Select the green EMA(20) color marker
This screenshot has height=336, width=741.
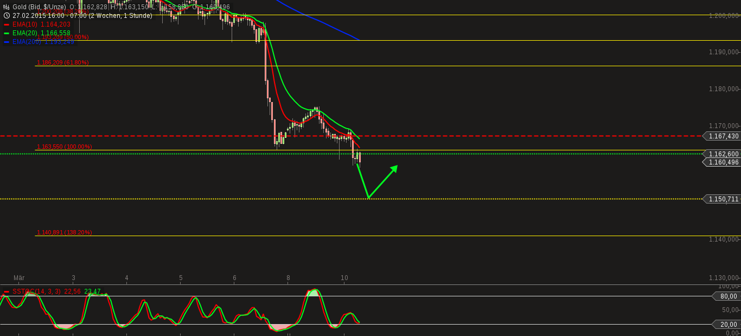[7, 33]
